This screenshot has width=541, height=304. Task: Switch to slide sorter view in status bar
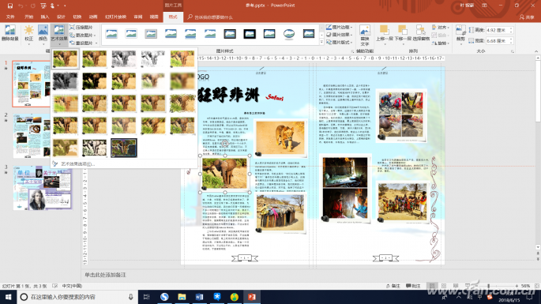coord(444,286)
